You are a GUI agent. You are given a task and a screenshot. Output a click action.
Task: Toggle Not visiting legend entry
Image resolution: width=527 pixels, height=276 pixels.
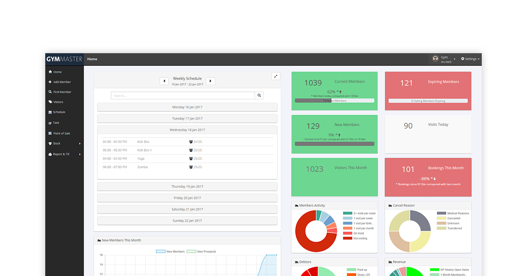point(355,238)
